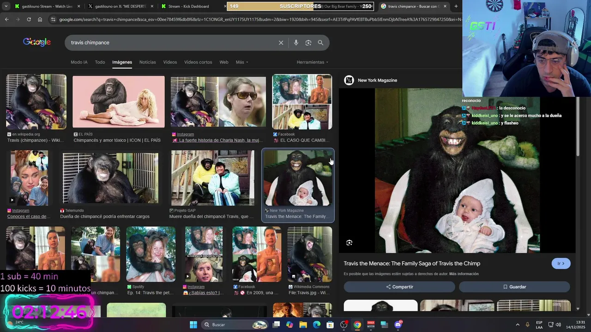Image resolution: width=591 pixels, height=332 pixels.
Task: Open Microsoft Store from taskbar
Action: 330,325
